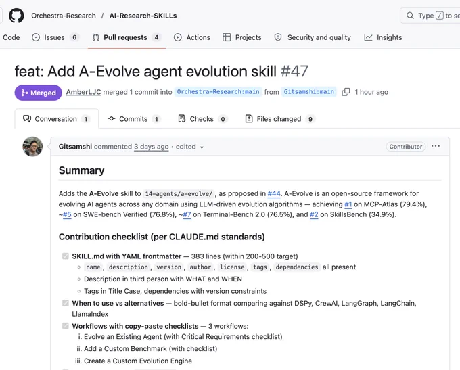Open the GitHub home logo

pos(16,16)
